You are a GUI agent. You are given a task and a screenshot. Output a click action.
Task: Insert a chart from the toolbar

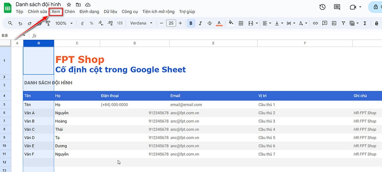[x=334, y=23]
